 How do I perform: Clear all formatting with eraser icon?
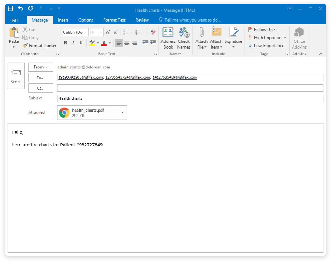(153, 32)
